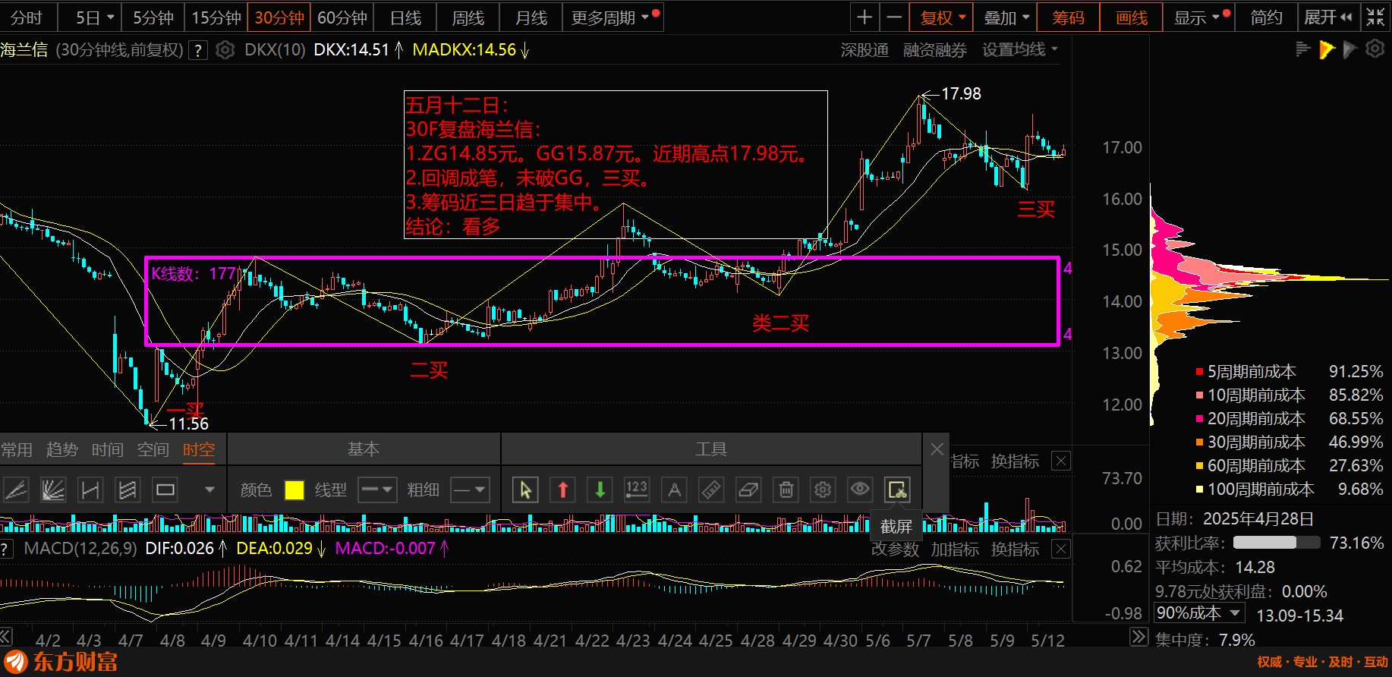Select the horizontal measure segment tool
The image size is (1392, 677).
[x=90, y=490]
